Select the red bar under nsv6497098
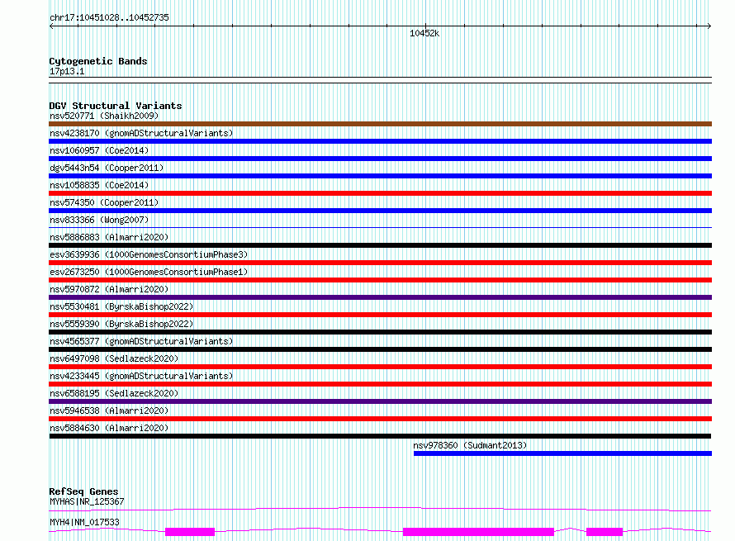 380,367
